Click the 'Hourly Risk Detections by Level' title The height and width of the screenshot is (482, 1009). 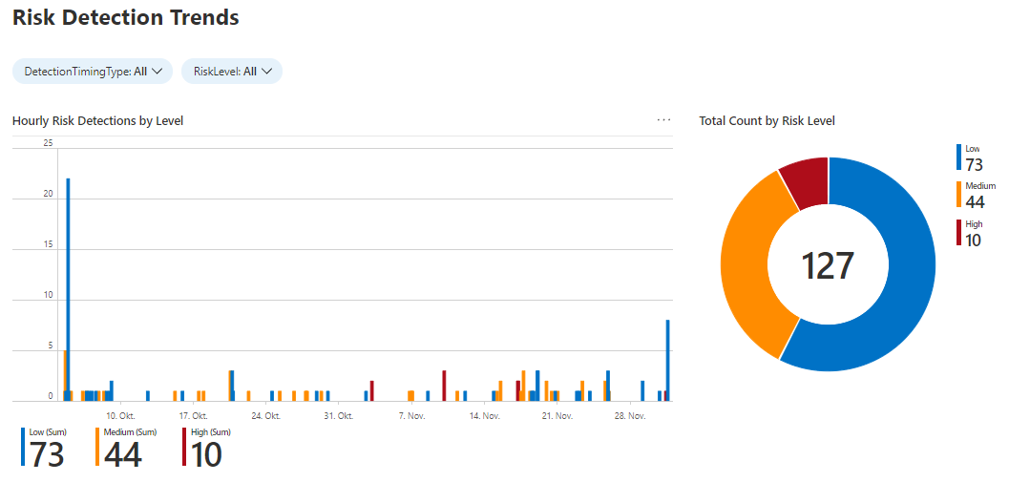tap(97, 120)
